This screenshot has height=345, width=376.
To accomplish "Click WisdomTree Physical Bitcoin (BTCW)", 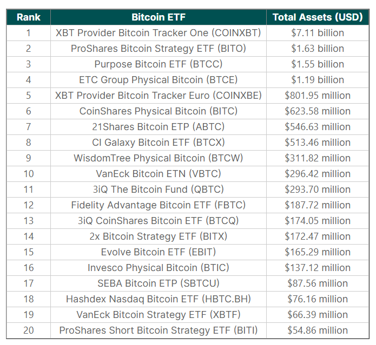I will point(158,158).
